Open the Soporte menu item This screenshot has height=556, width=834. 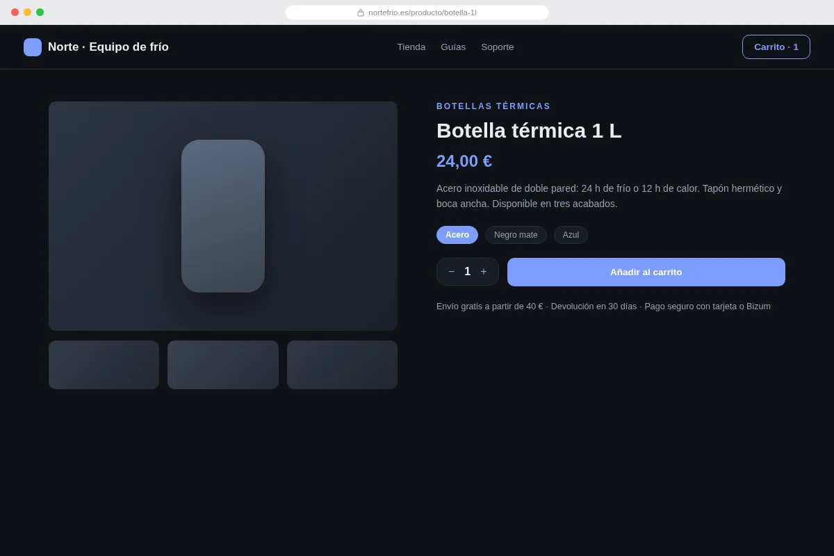tap(498, 47)
